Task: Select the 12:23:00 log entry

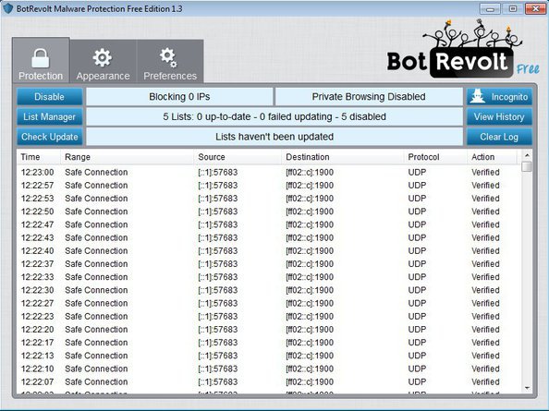Action: [x=269, y=172]
